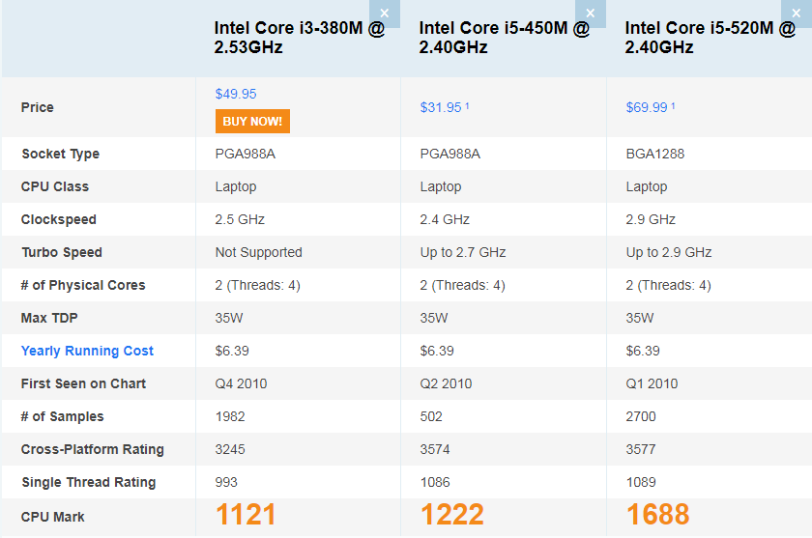Remove Intel Core i3-380M from comparison

pyautogui.click(x=385, y=13)
